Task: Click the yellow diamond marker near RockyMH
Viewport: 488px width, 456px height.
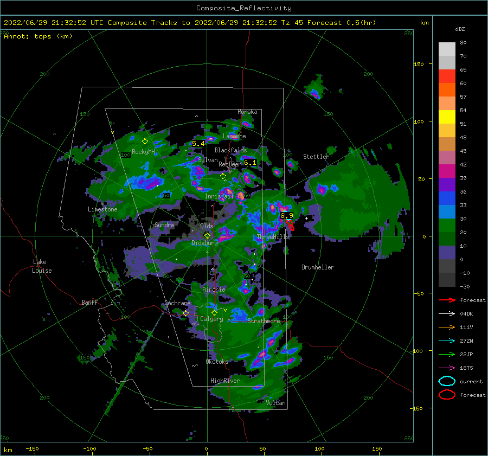Action: (x=145, y=142)
